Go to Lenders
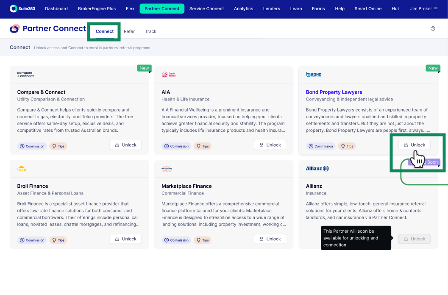The image size is (448, 295). [x=271, y=8]
